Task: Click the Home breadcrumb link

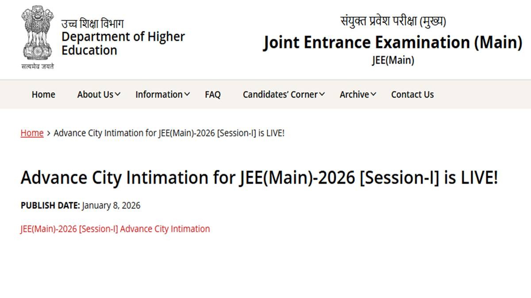Action: [x=32, y=133]
